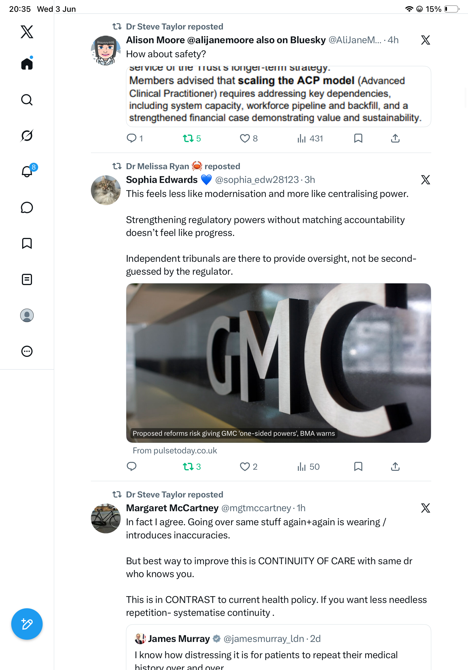Open Grok menu on Sophia Edwards' post

click(x=425, y=180)
